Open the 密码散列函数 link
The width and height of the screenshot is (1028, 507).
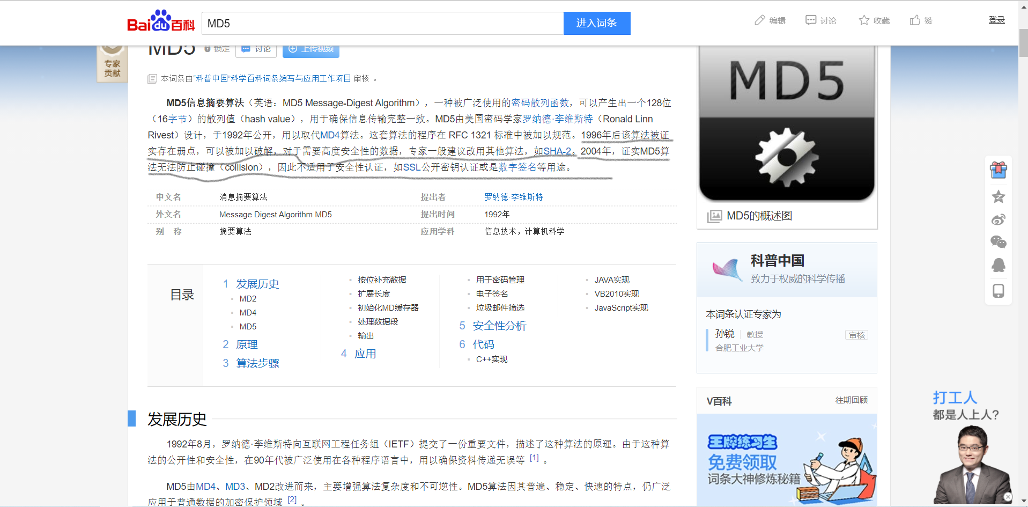(541, 103)
